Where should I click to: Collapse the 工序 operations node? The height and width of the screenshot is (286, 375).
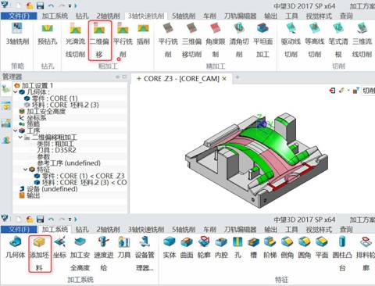(x=16, y=130)
